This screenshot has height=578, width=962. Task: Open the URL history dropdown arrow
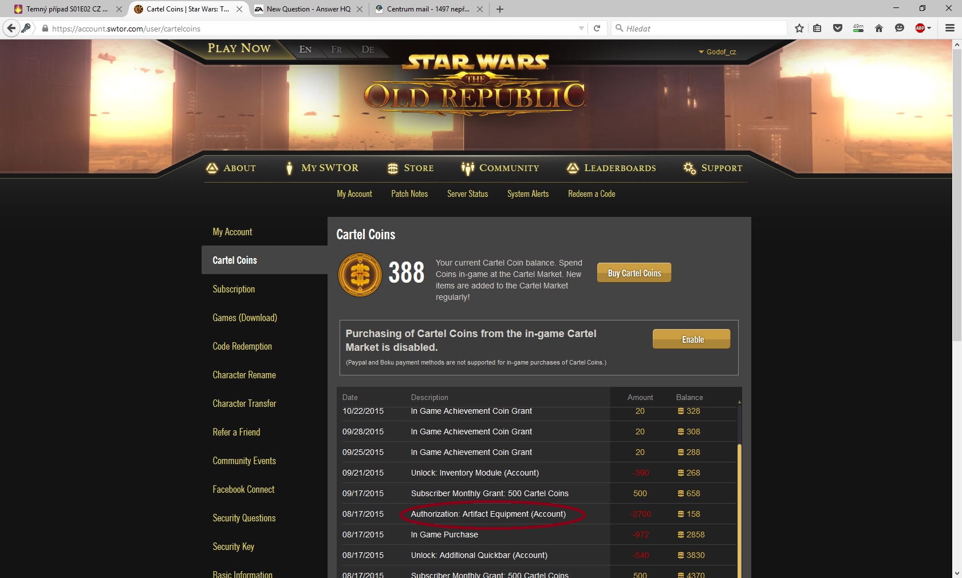[x=582, y=28]
